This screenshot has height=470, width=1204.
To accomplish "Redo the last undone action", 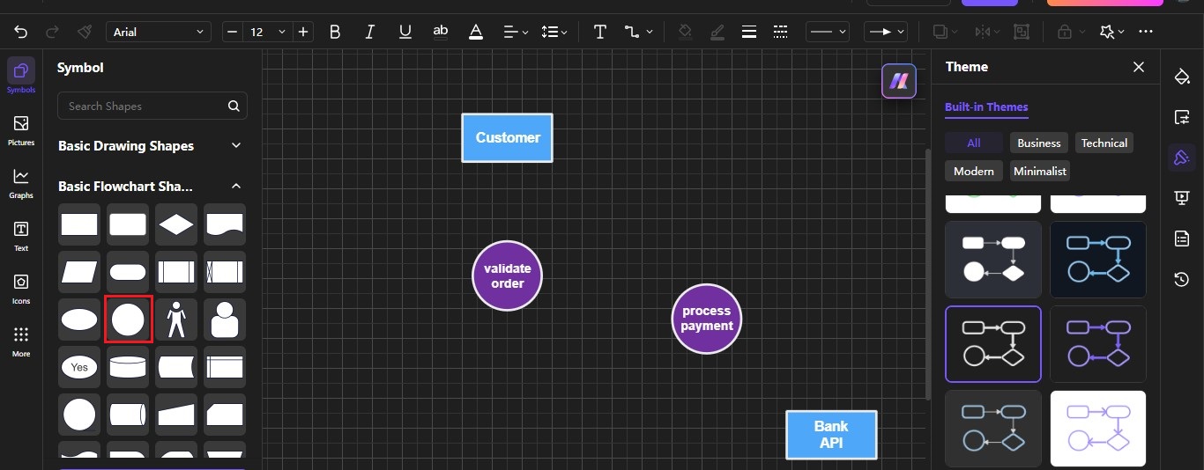I will [x=52, y=32].
